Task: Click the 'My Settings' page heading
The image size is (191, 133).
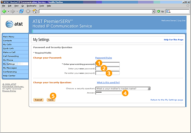Action: [x=41, y=40]
